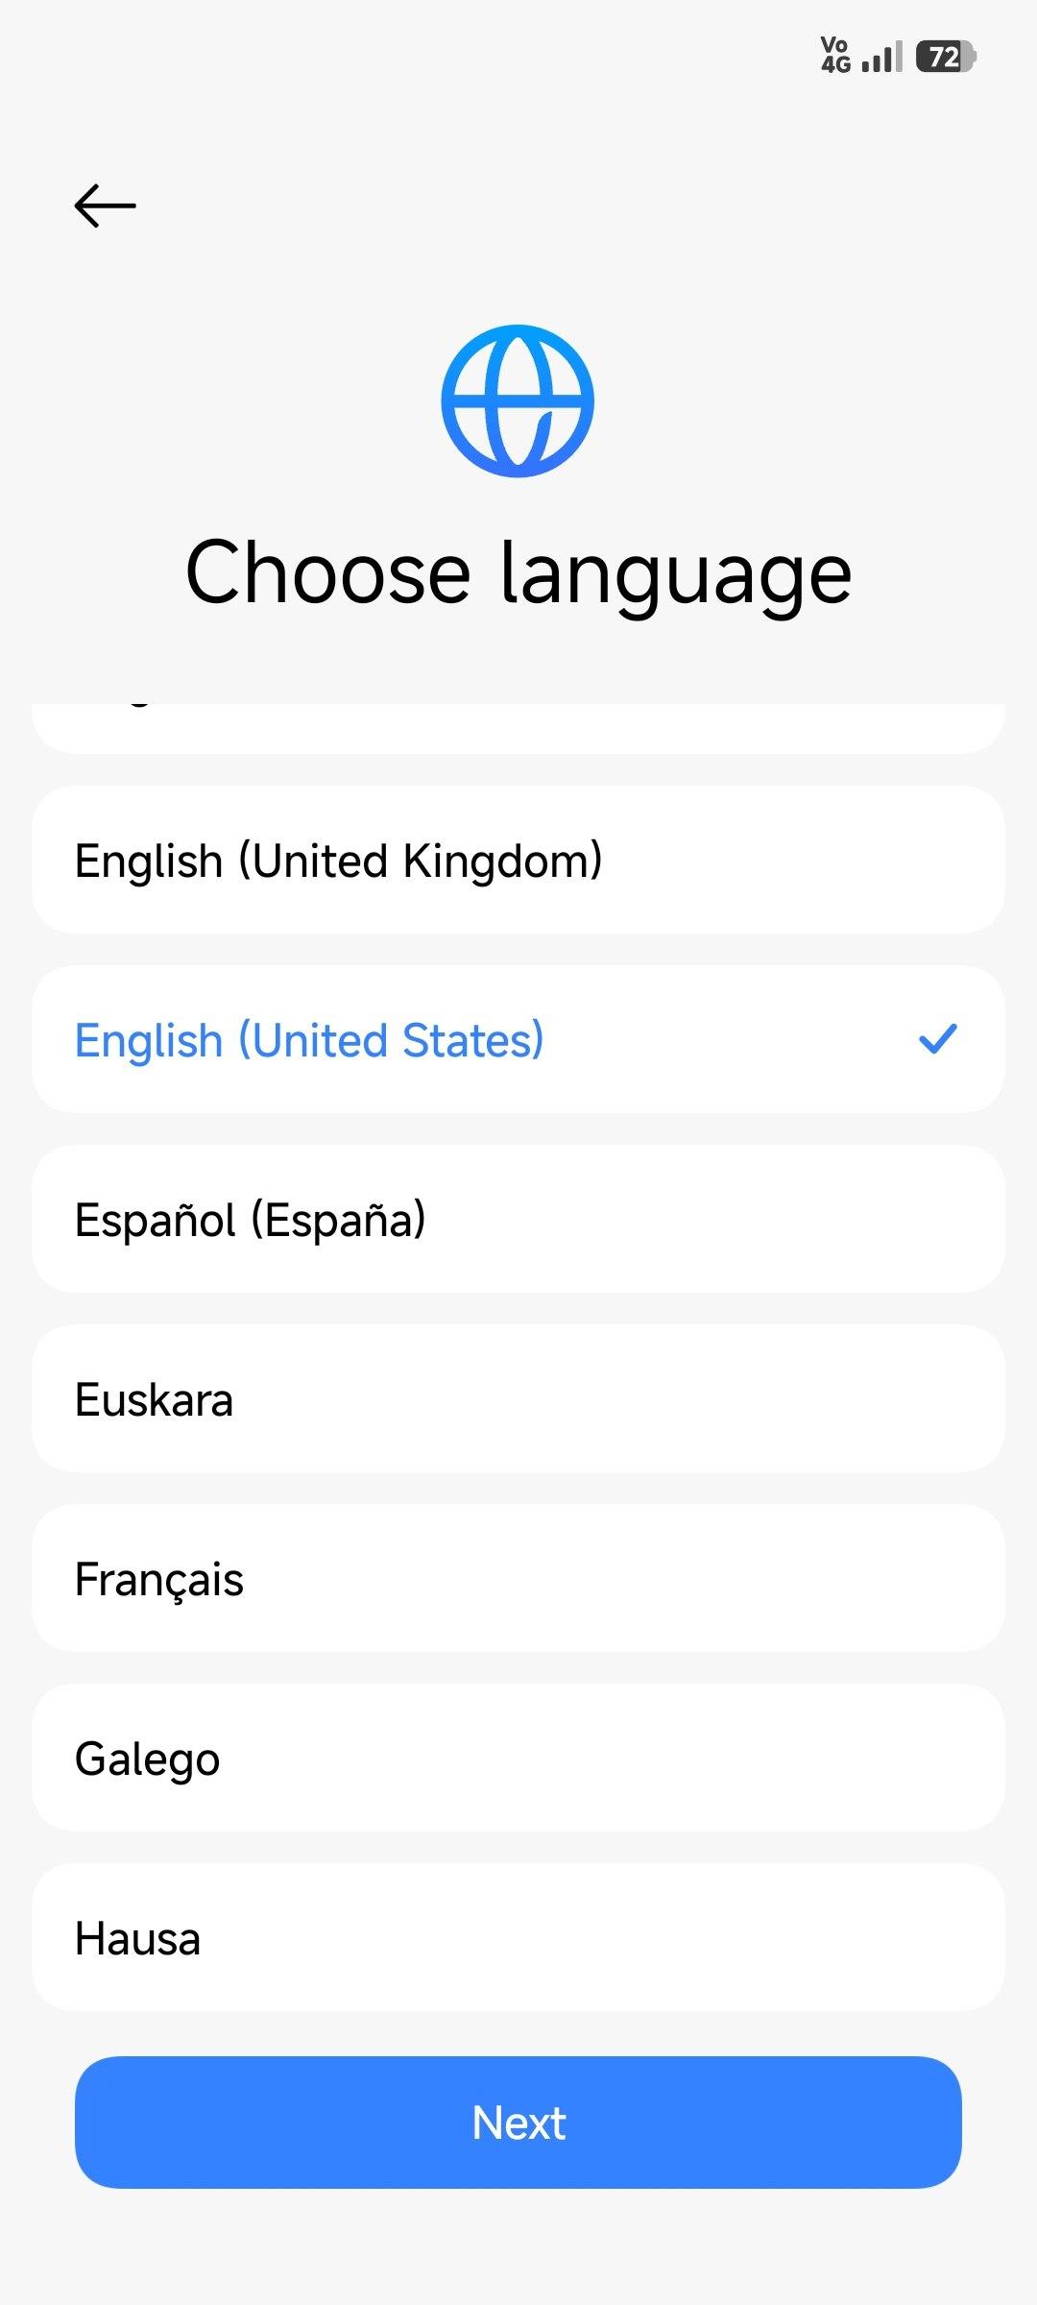Tap the partially hidden row above English (United Kingdom)
The image size is (1037, 2305).
(x=518, y=726)
